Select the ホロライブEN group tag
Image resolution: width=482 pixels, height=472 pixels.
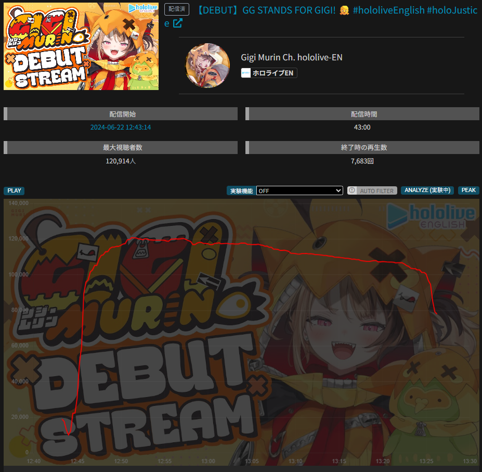pos(269,73)
